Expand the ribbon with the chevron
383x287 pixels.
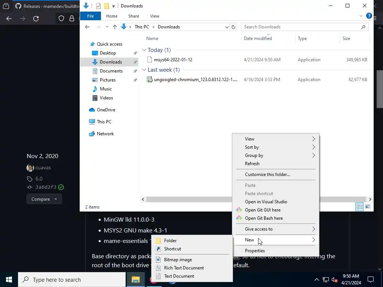pyautogui.click(x=361, y=16)
